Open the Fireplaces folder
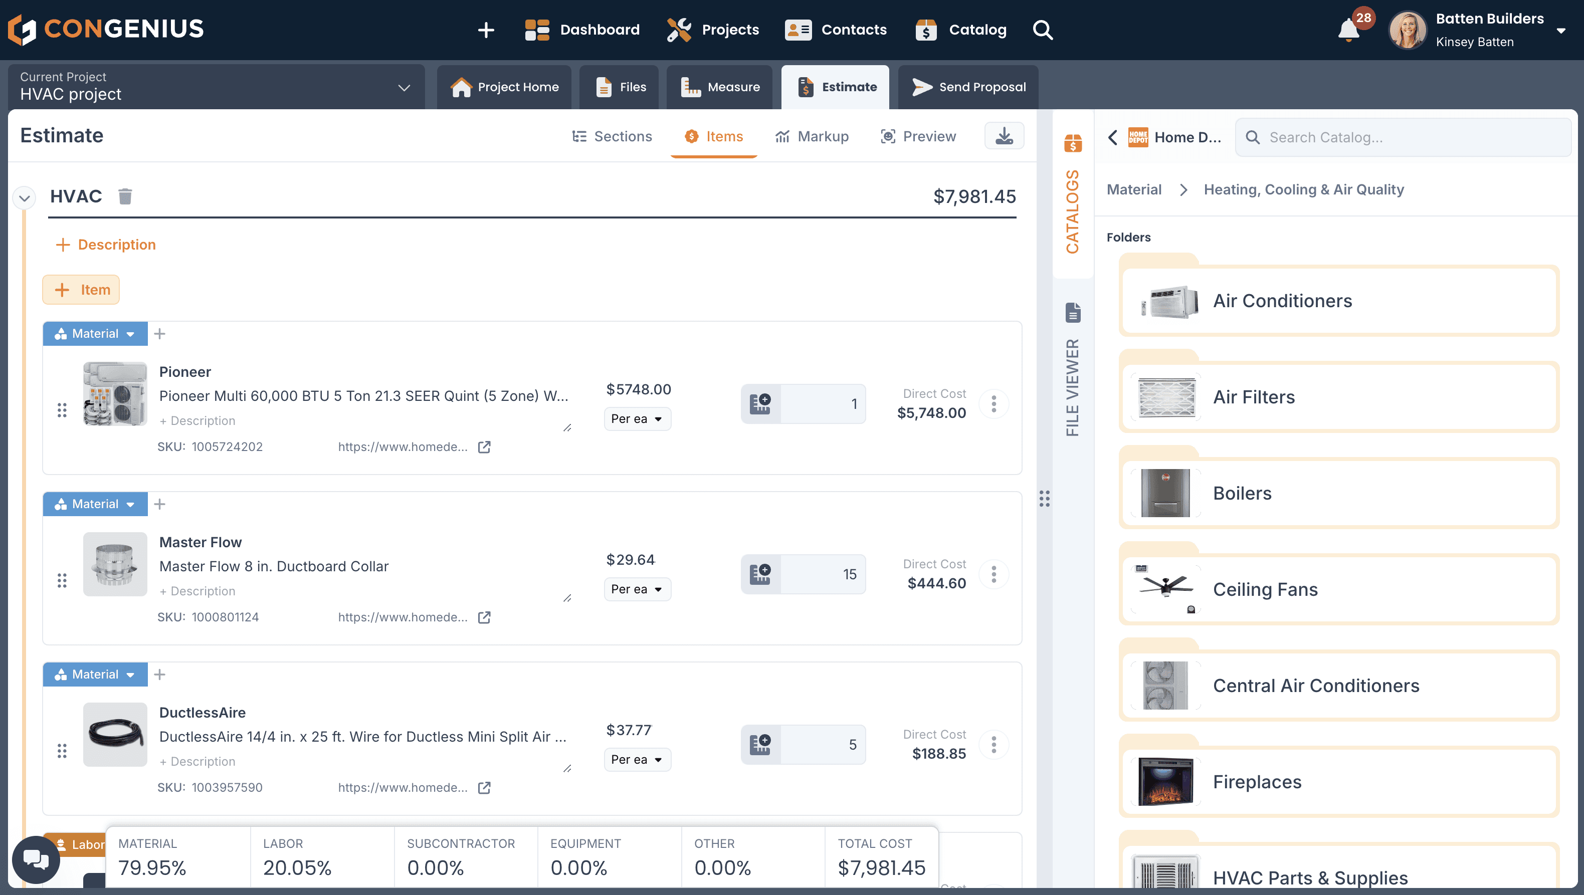Screen dimensions: 1584x895 (1339, 782)
